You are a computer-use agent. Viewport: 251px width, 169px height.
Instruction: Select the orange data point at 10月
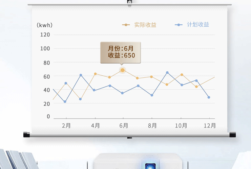click(182, 74)
